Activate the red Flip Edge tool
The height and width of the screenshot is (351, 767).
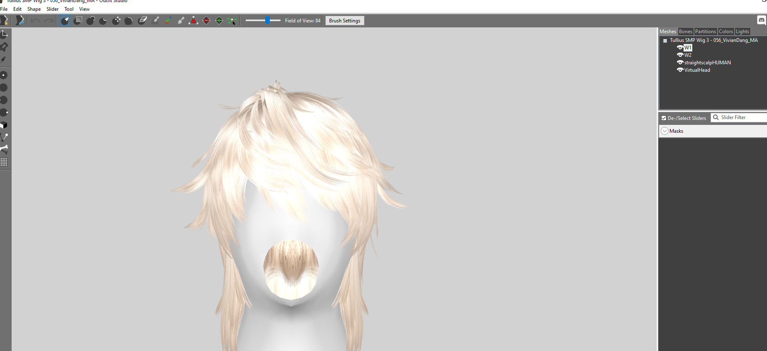206,20
